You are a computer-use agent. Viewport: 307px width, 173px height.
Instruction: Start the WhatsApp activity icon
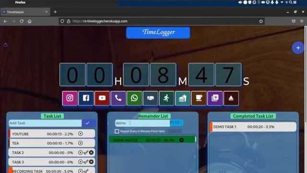134,98
